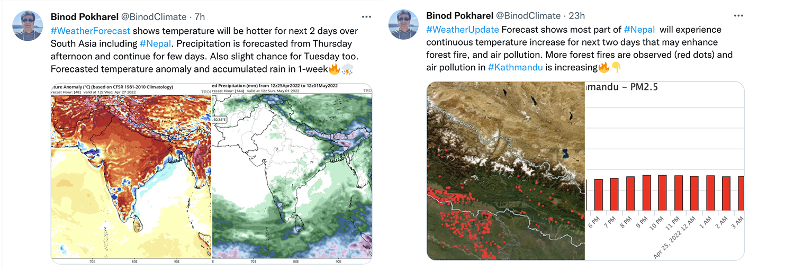Image resolution: width=794 pixels, height=279 pixels.
Task: Click the #WeatherForecast hashtag
Action: [90, 31]
